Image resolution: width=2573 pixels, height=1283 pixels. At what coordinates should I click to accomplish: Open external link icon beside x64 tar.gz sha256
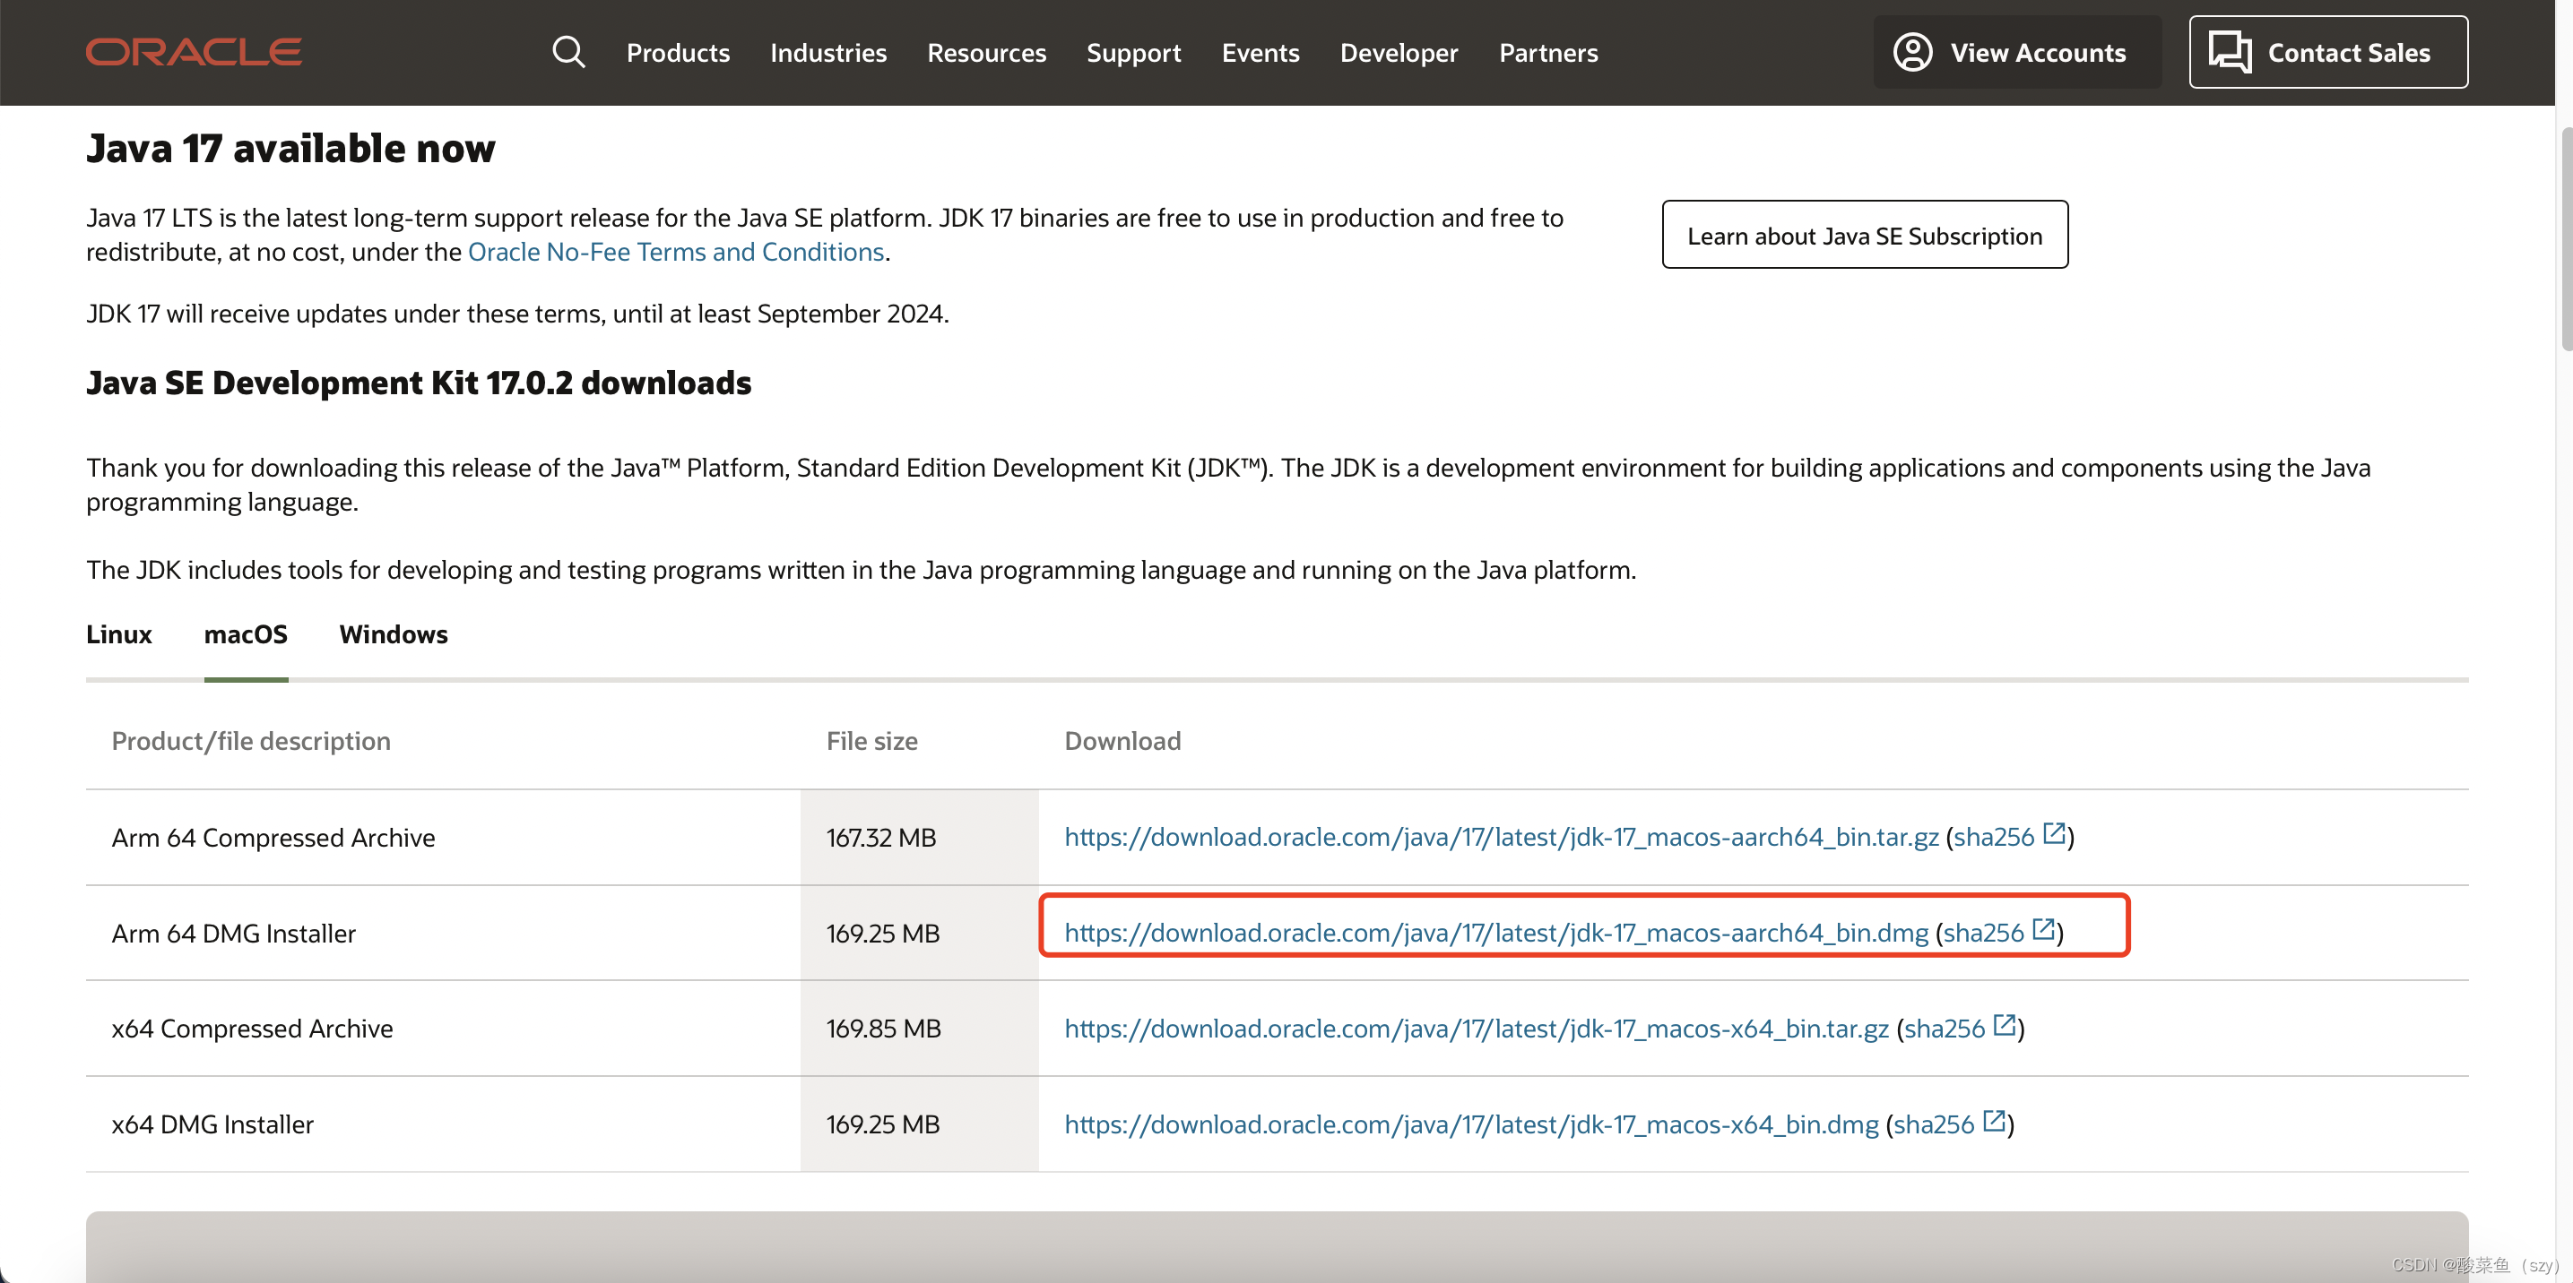[x=2004, y=1025]
